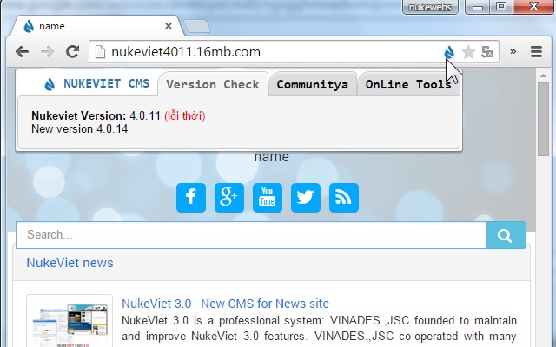The height and width of the screenshot is (347, 556).
Task: Select the 'name' browser tab
Action: [96, 26]
